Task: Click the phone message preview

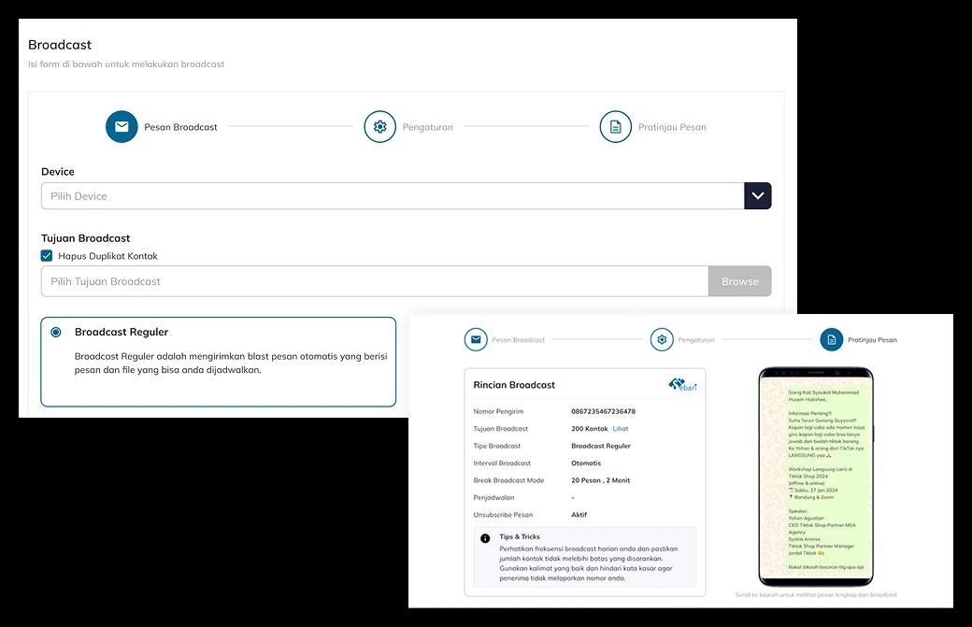Action: (816, 477)
